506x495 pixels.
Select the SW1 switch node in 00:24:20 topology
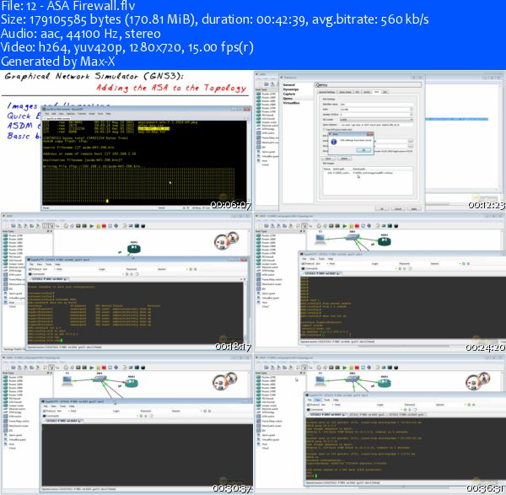352,238
